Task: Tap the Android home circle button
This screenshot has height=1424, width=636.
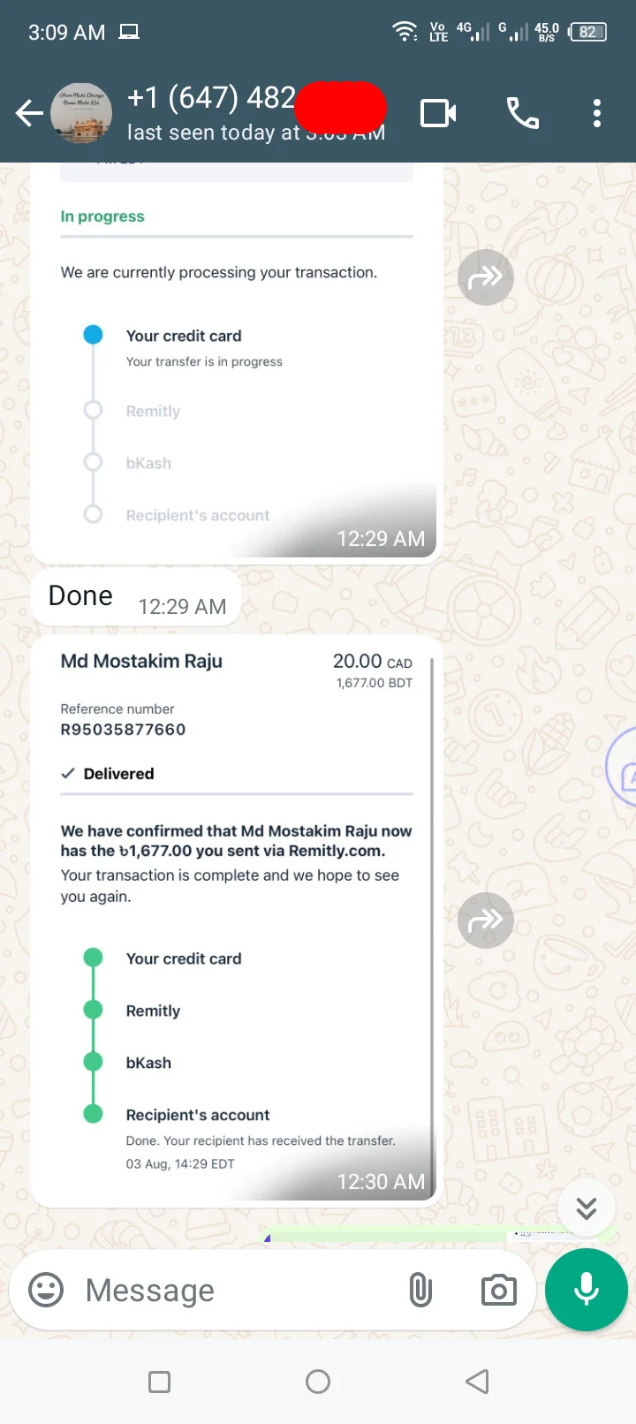Action: pyautogui.click(x=318, y=1382)
